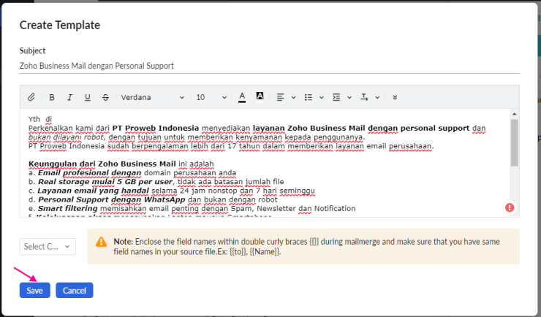Save the template
The image size is (541, 317).
point(35,290)
